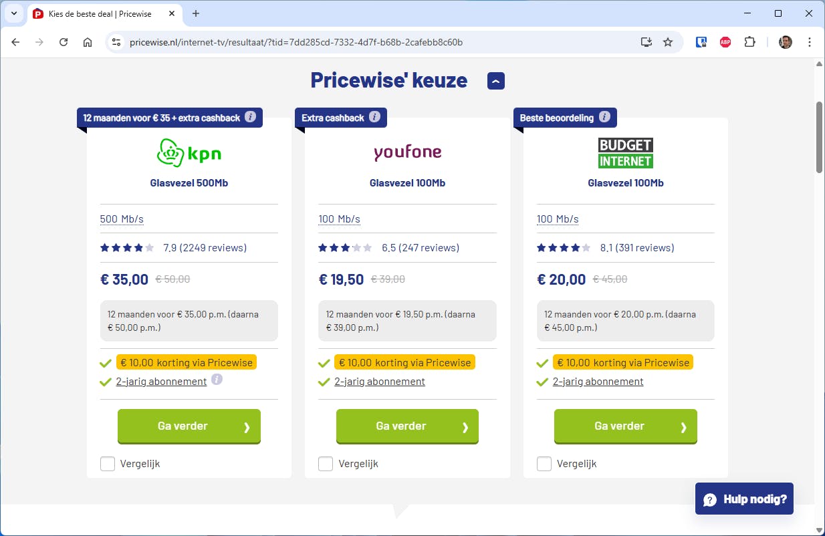Click the € 20,00 Budget Internet price
The width and height of the screenshot is (825, 536).
[562, 279]
